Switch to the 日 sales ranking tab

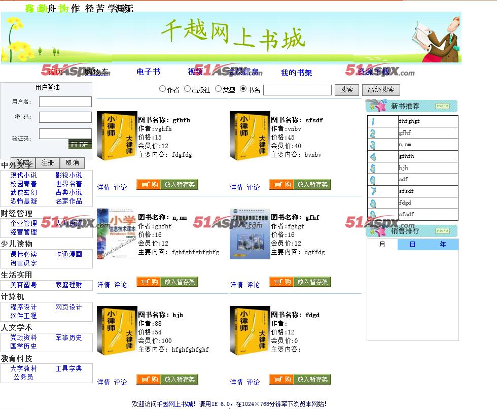pyautogui.click(x=412, y=245)
